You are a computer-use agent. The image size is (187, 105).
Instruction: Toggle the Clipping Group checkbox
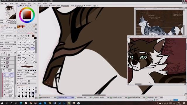(x=1, y=48)
